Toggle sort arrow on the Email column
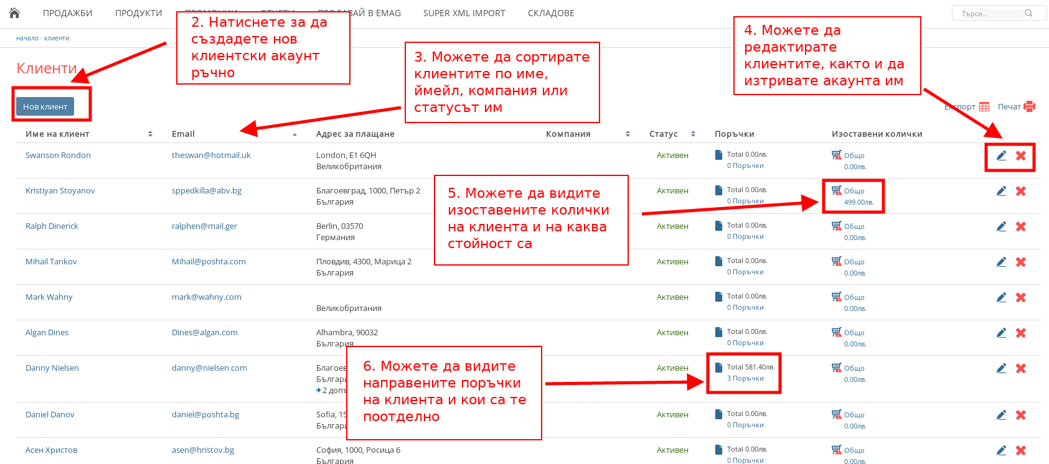This screenshot has height=464, width=1049. pyautogui.click(x=294, y=134)
